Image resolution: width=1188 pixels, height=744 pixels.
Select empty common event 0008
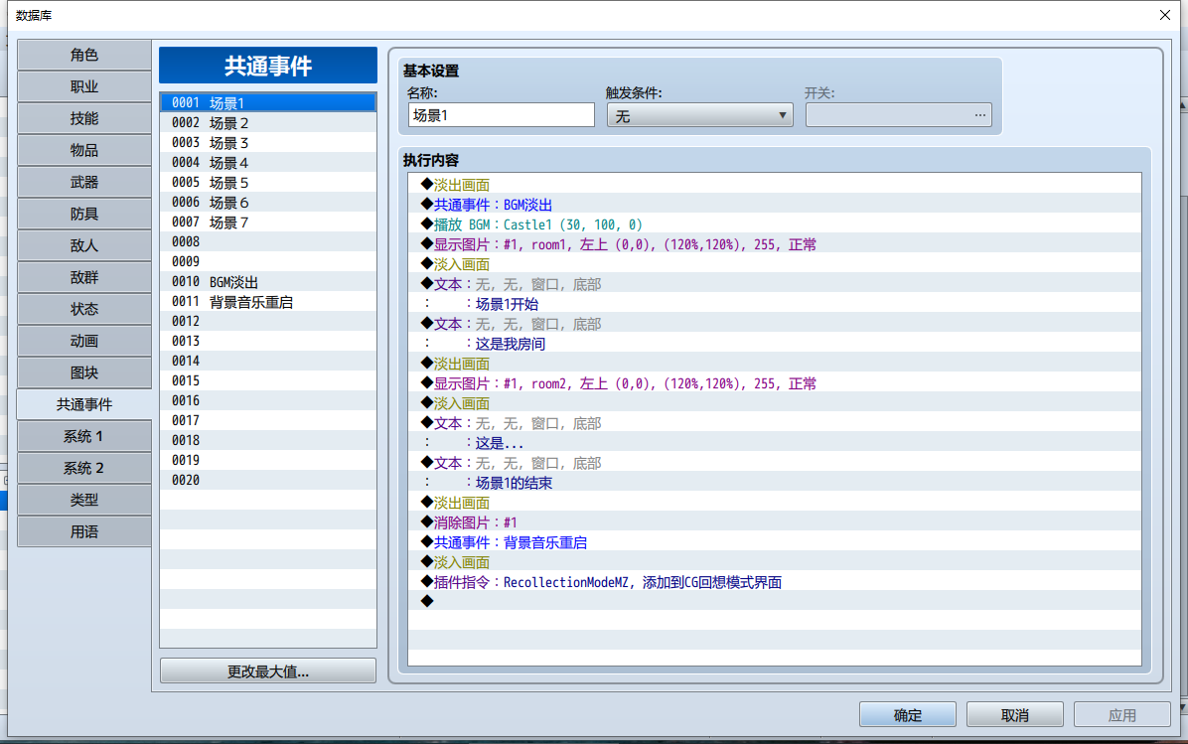click(268, 241)
